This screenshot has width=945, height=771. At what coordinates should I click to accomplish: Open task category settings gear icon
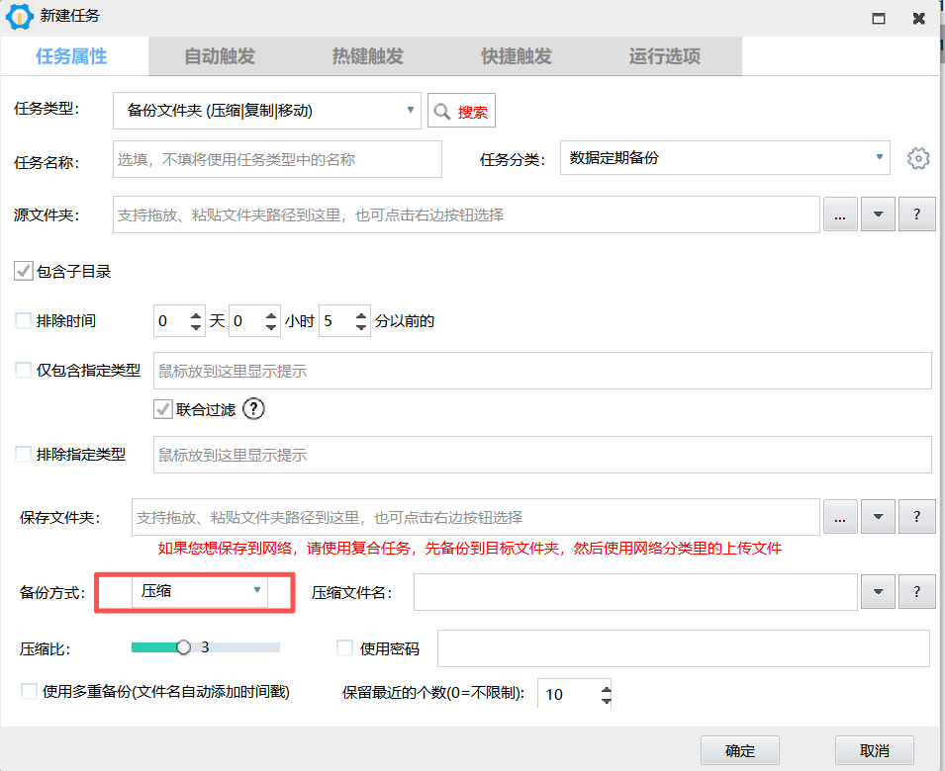pyautogui.click(x=918, y=158)
